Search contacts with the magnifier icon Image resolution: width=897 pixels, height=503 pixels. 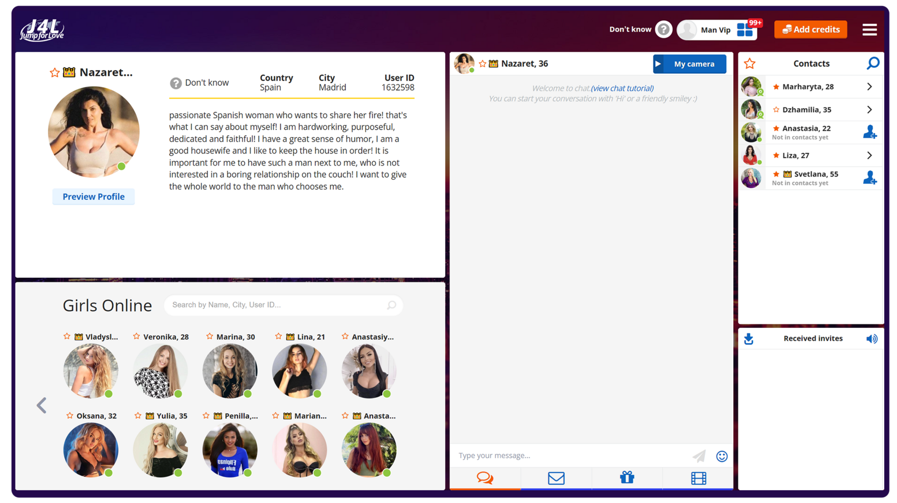point(872,64)
